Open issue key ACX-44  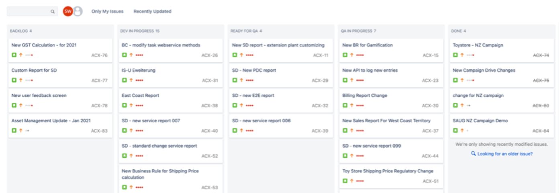point(430,156)
